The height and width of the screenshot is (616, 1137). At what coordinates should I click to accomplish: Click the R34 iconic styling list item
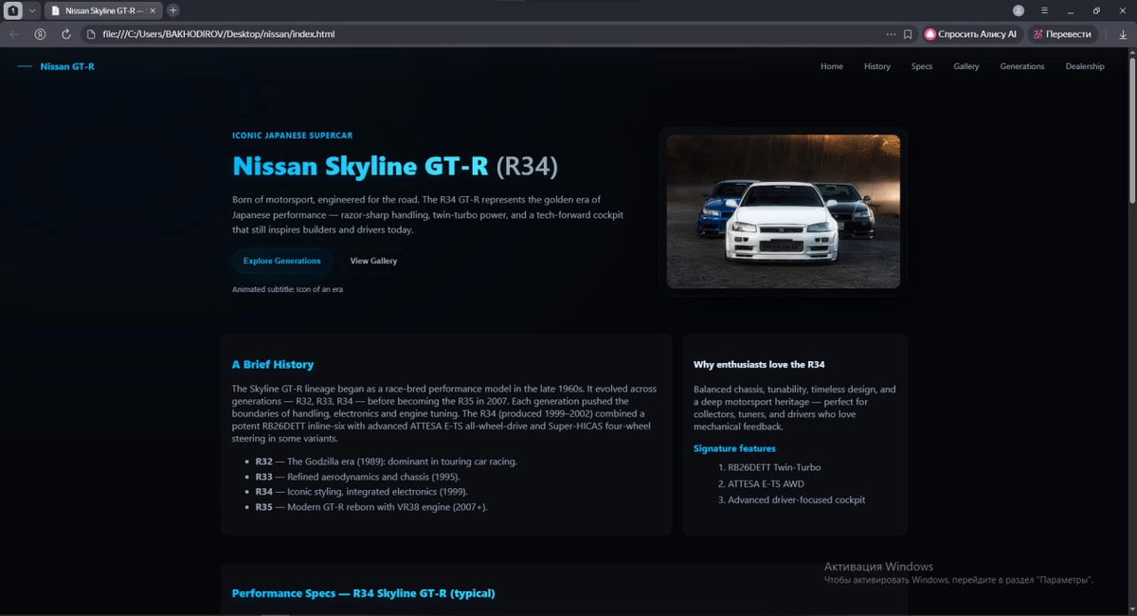pos(361,492)
